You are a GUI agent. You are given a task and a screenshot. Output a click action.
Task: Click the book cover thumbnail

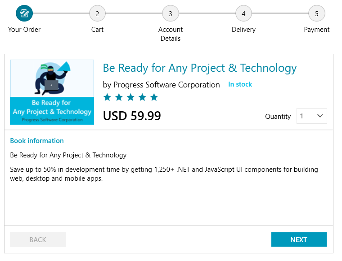(52, 92)
